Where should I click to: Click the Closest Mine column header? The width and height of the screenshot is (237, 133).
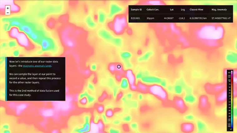(196, 10)
